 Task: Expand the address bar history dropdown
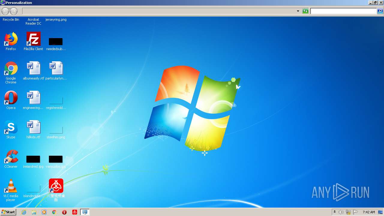point(298,11)
